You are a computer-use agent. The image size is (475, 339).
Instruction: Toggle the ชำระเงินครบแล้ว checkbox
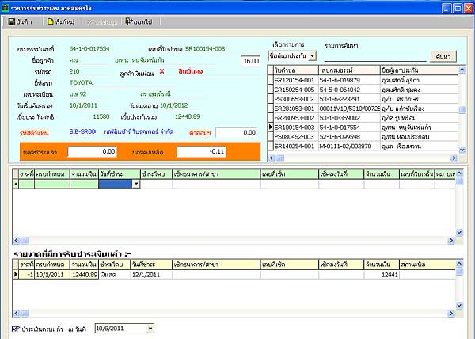click(16, 328)
